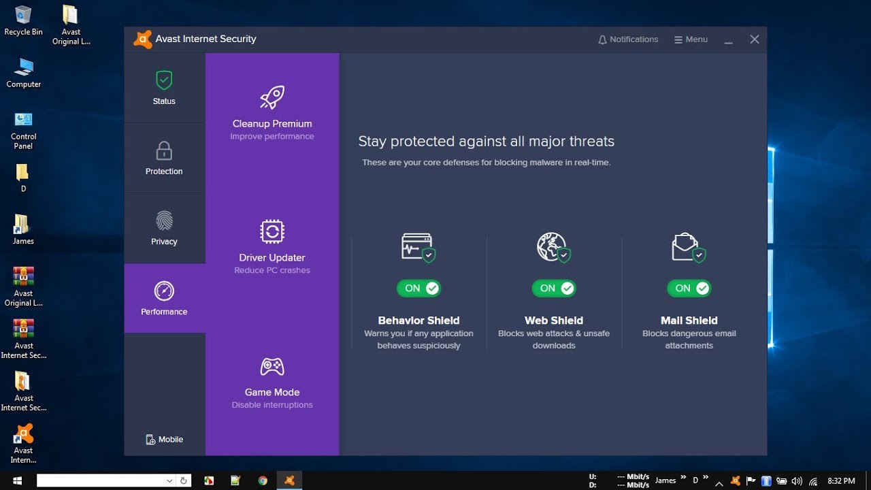
Task: Click the 8:32 PM taskbar clock
Action: [x=841, y=481]
